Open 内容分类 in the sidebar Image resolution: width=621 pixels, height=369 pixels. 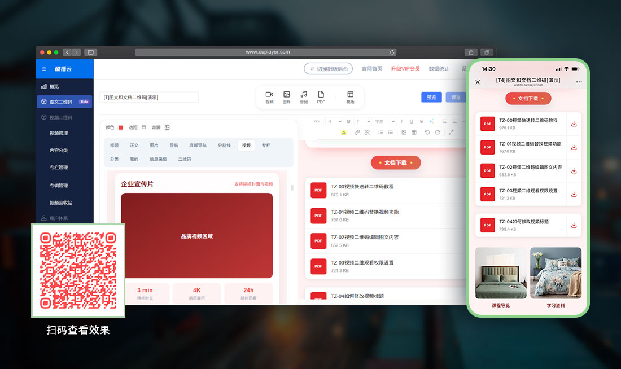[x=59, y=151]
